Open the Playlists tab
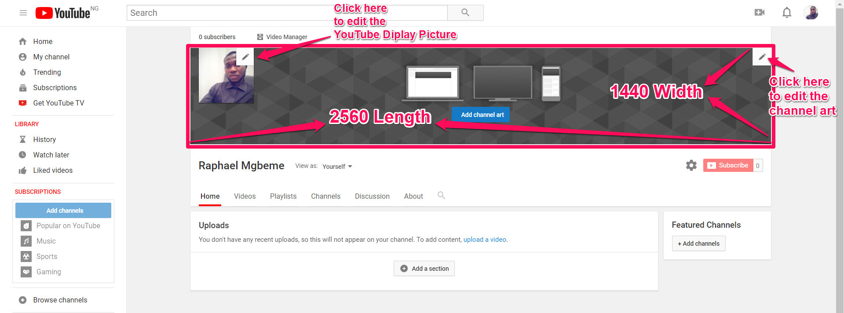 tap(283, 197)
